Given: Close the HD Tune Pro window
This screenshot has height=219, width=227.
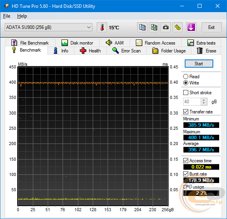Looking at the screenshot, I should tap(218, 6).
